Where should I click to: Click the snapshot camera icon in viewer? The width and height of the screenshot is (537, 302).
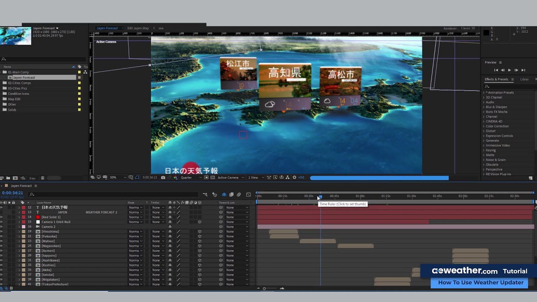pos(163,177)
